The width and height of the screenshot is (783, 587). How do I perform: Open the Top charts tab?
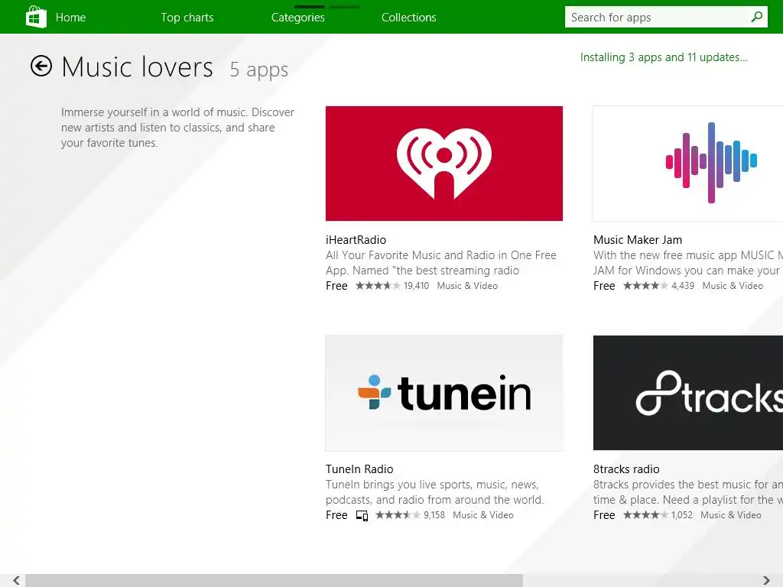tap(187, 18)
